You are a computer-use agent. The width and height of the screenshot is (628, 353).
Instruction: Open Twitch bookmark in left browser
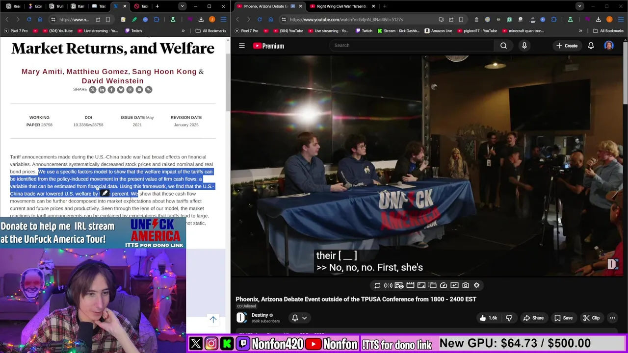[x=132, y=31]
